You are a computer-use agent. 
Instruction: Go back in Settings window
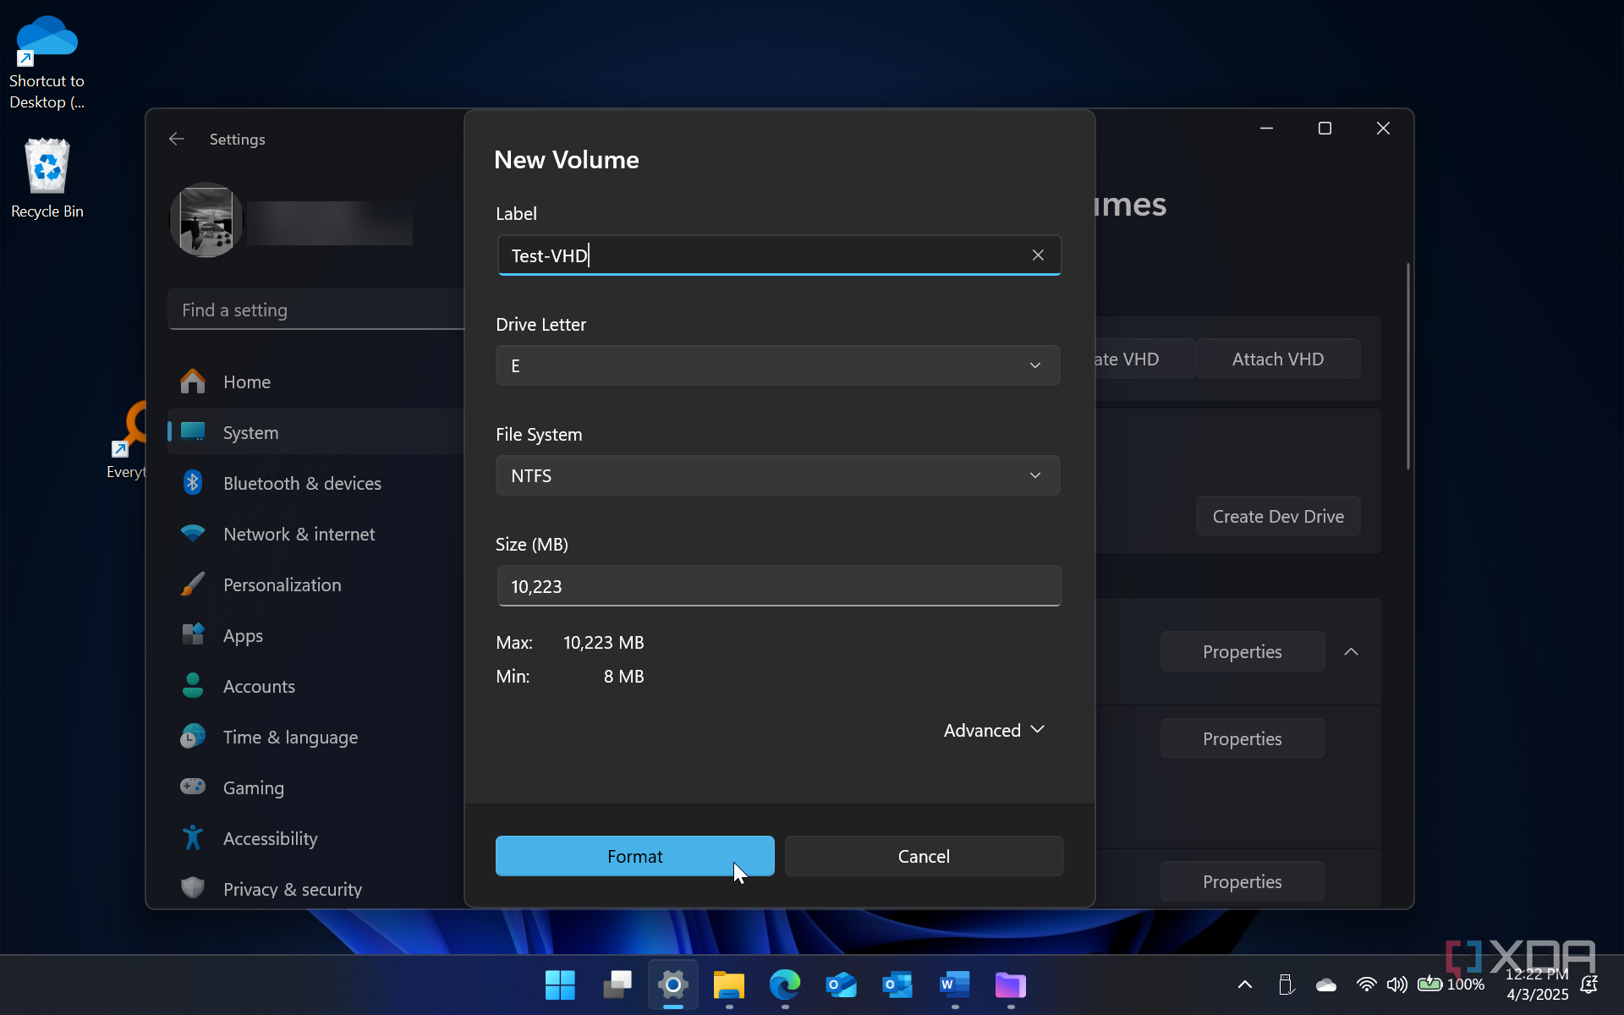tap(177, 139)
